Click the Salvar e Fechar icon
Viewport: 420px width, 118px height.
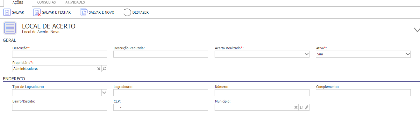(x=37, y=12)
